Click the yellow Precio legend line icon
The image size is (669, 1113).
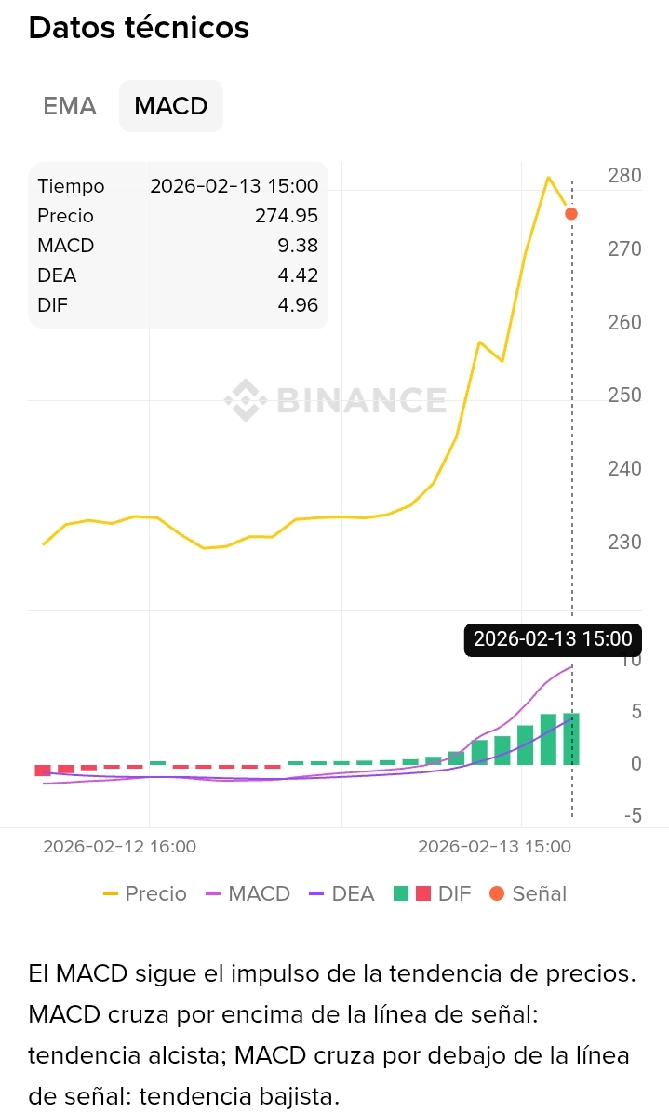111,893
